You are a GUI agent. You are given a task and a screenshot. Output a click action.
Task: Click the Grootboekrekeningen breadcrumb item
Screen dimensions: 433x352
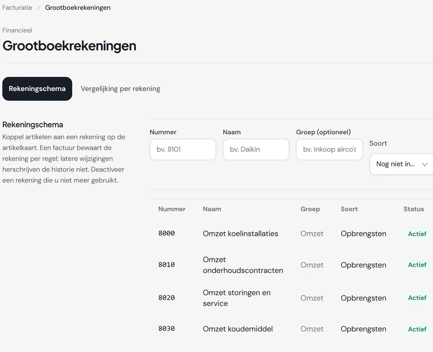pyautogui.click(x=78, y=7)
